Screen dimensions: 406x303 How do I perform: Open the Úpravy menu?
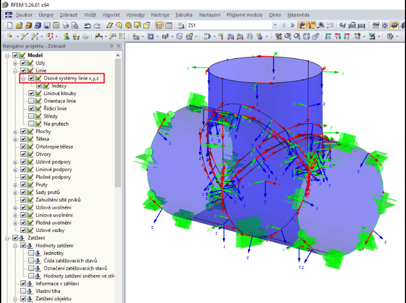point(46,15)
